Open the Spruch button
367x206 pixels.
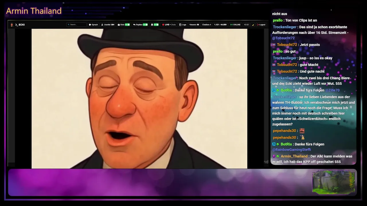93,25
